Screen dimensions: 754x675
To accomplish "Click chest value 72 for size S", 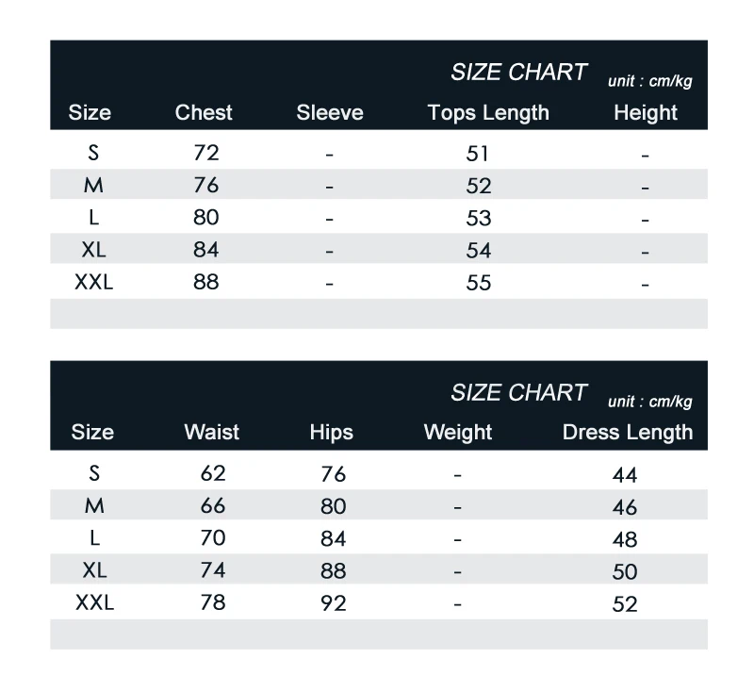I will coord(206,153).
